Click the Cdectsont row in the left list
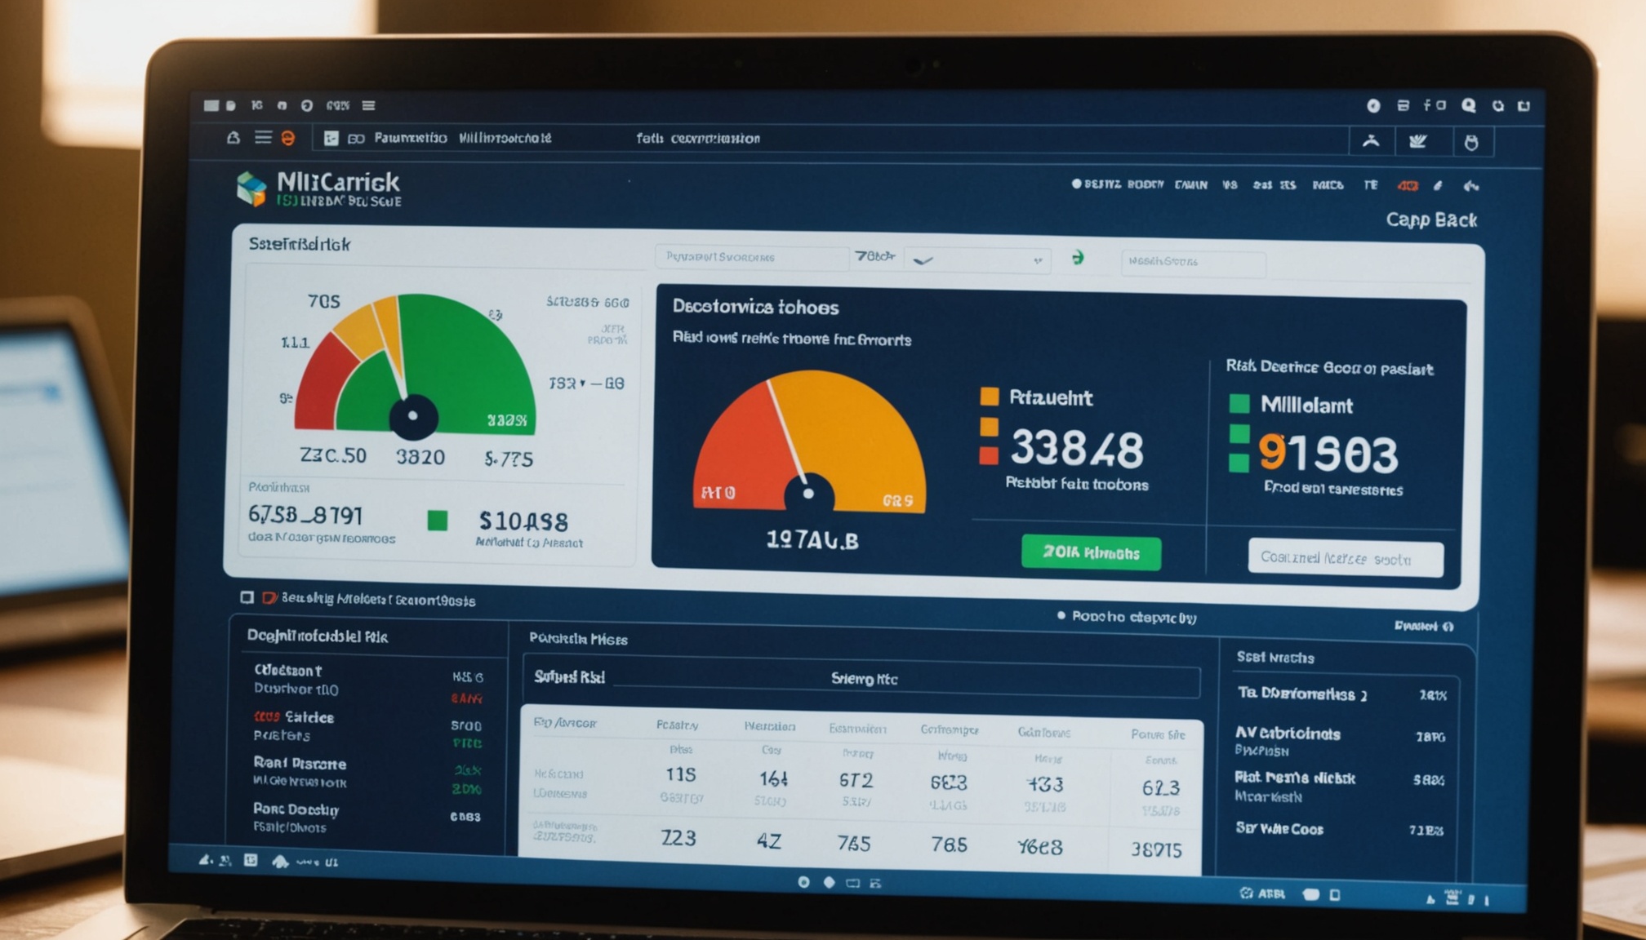Screen dimensions: 1646x940 (368, 679)
